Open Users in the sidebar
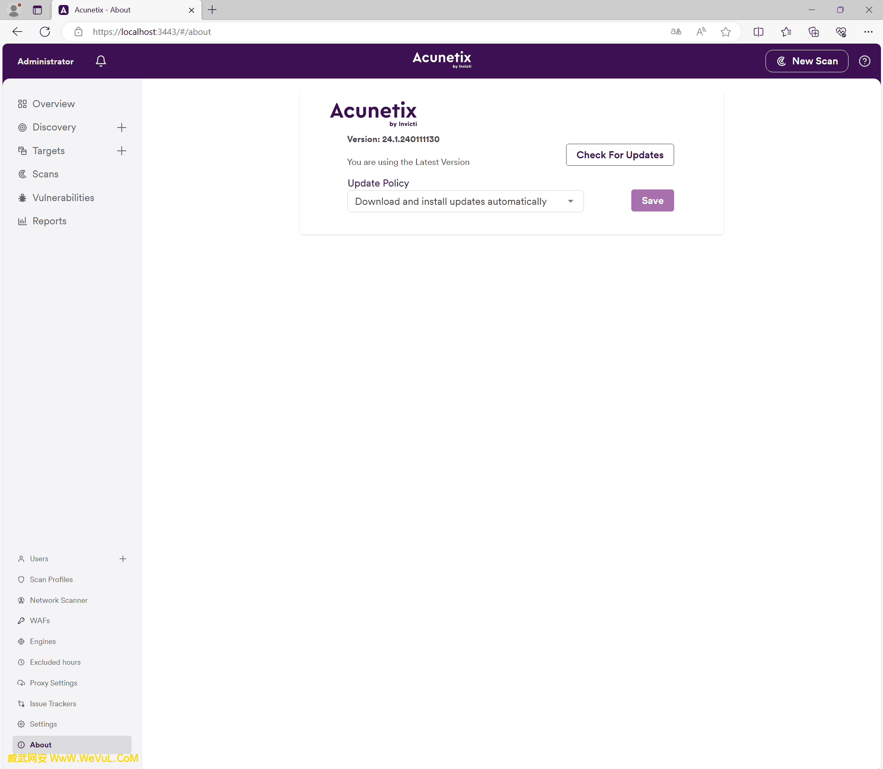883x769 pixels. [x=33, y=558]
